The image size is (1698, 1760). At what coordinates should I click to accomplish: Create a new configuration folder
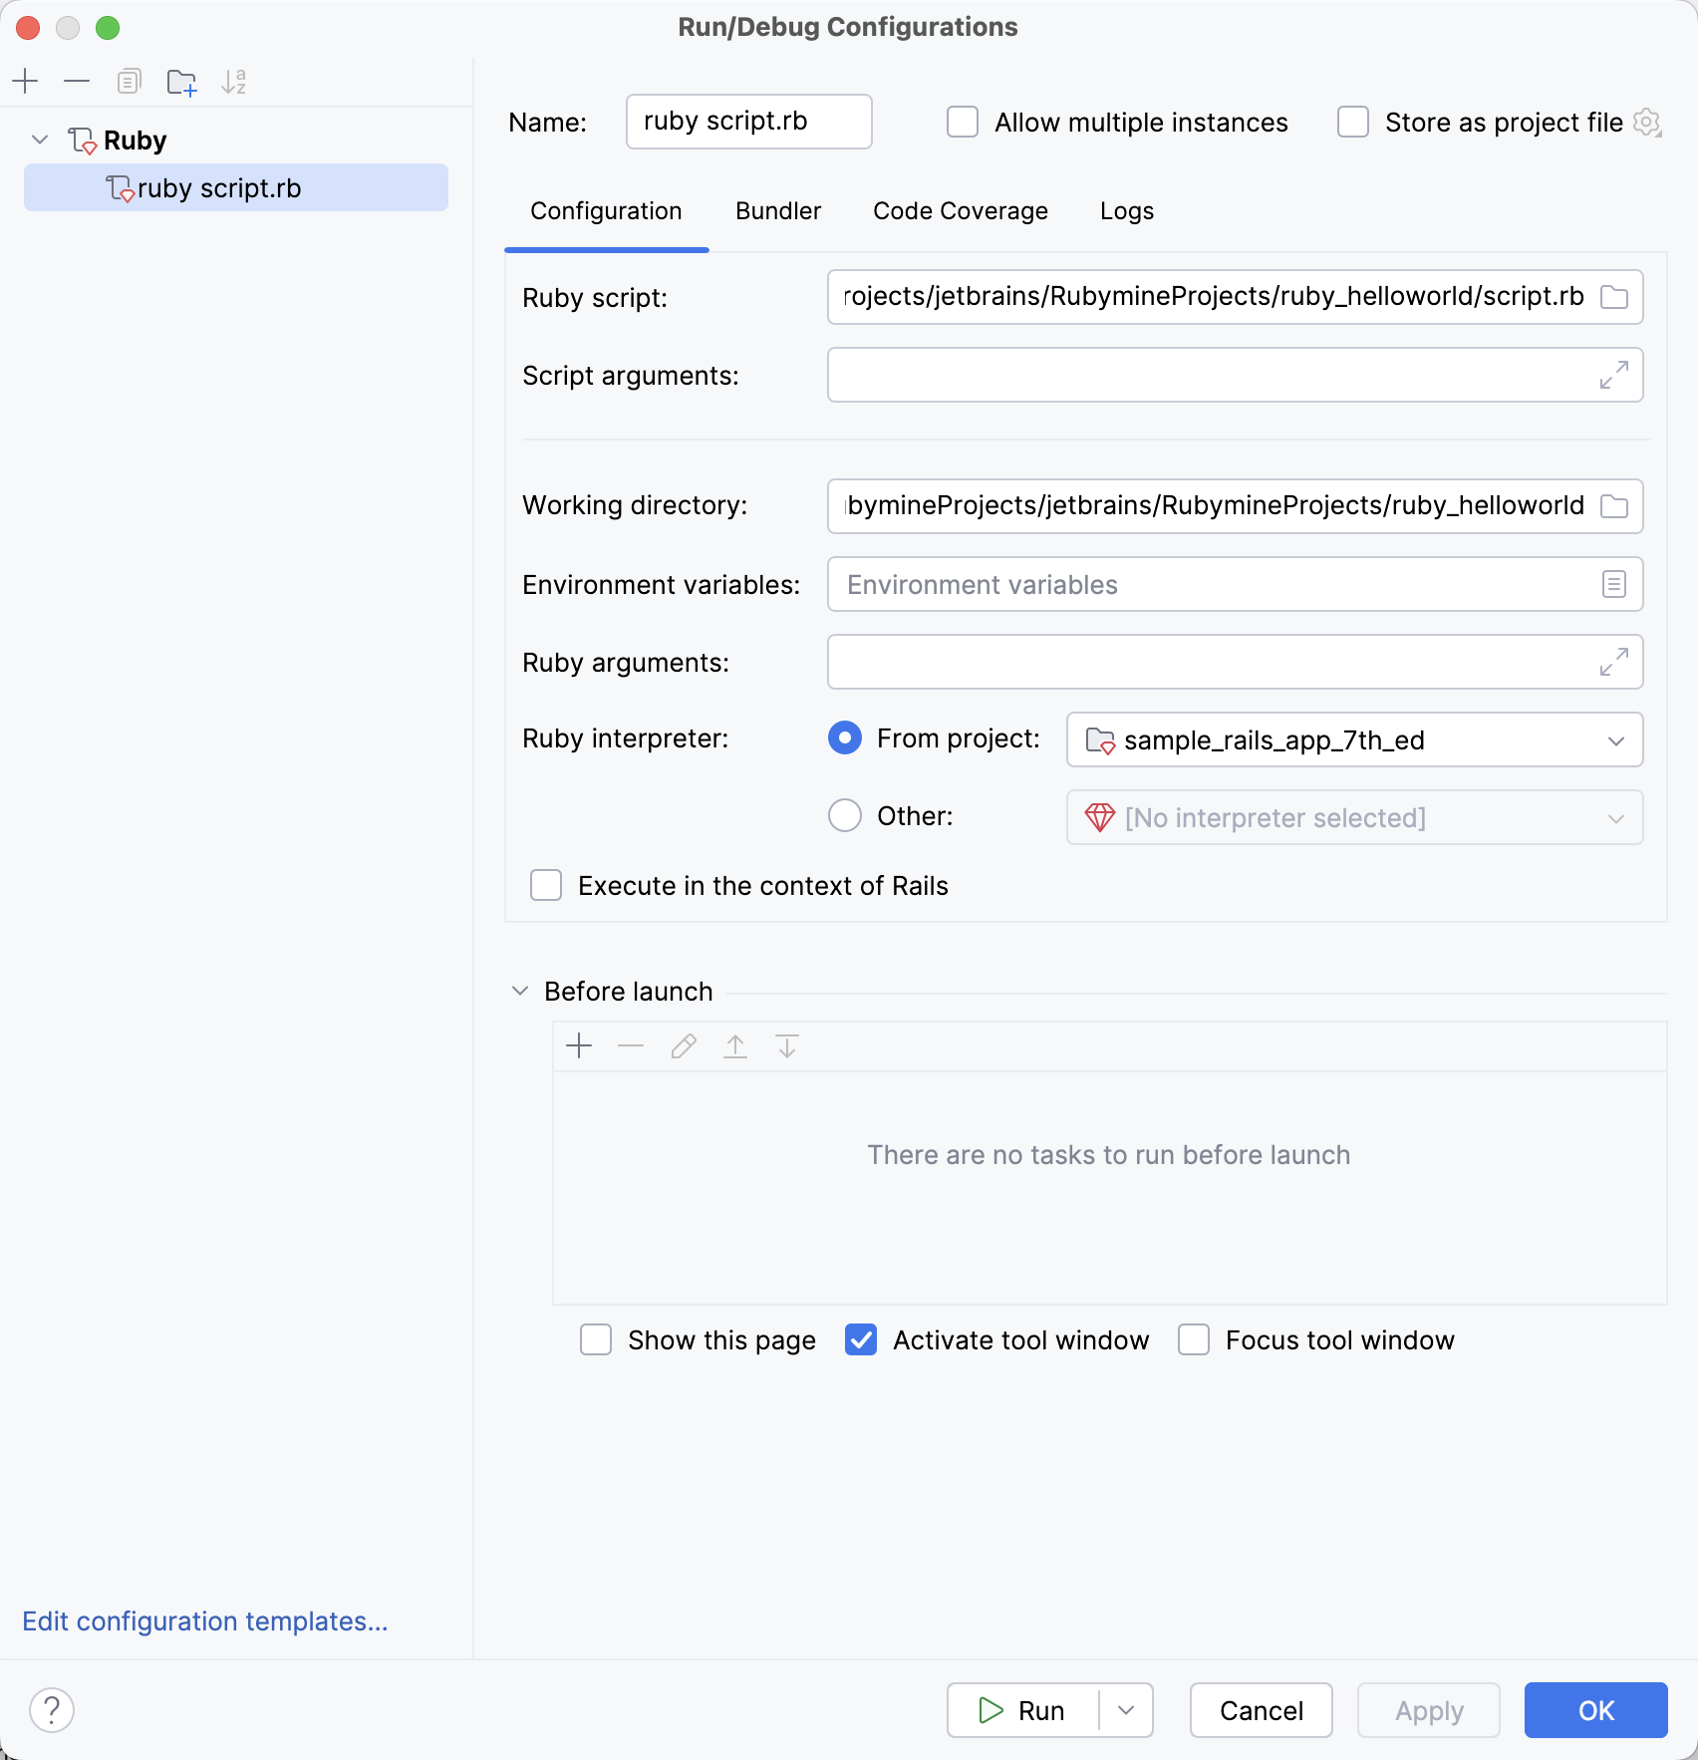[181, 82]
